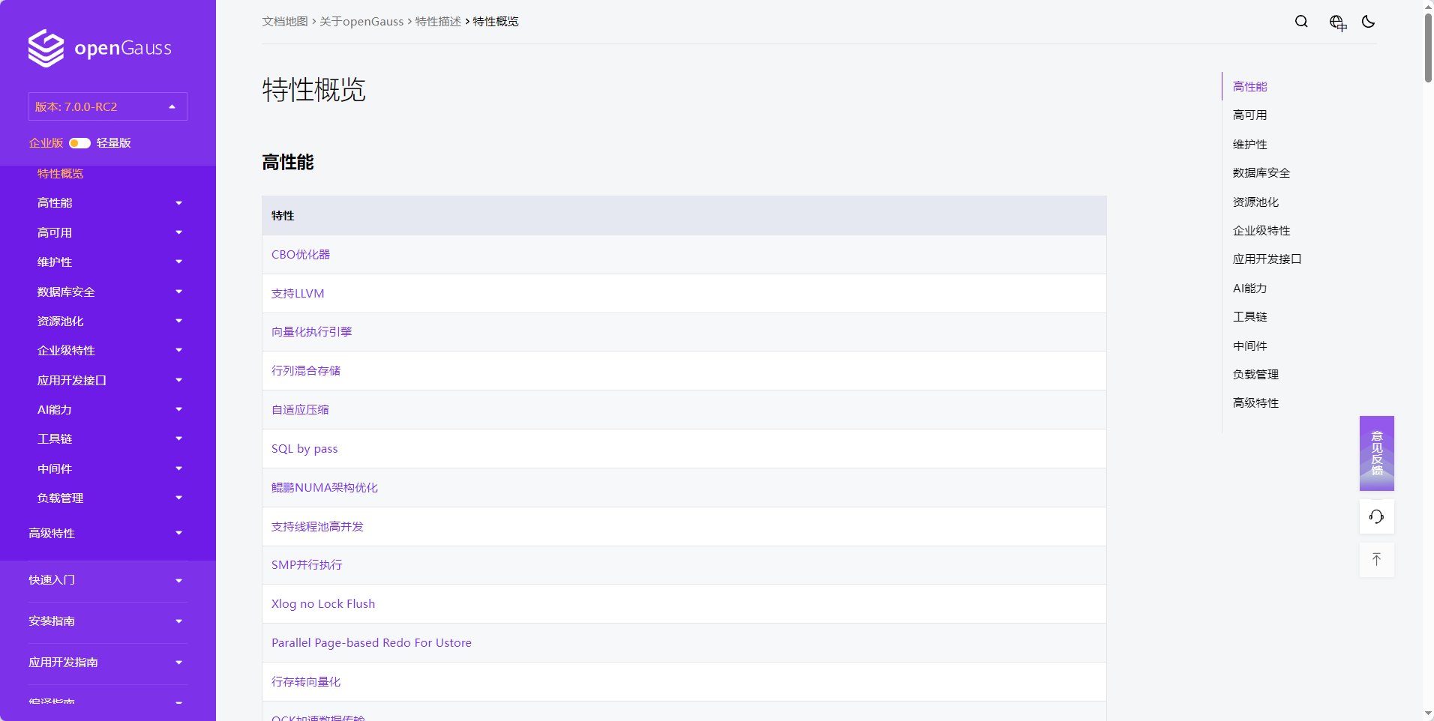Expand 应用开发指南 arrow in sidebar

click(178, 663)
